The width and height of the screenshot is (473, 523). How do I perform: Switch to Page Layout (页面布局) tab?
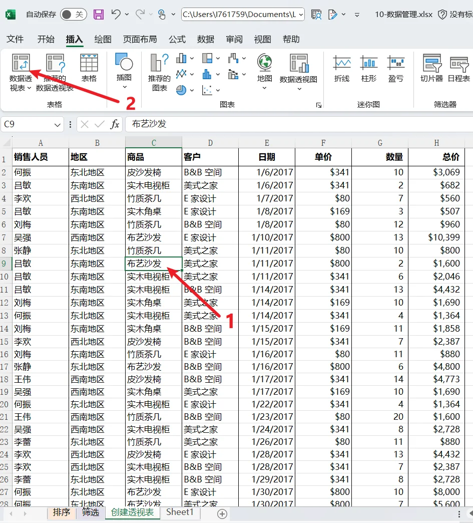[140, 39]
